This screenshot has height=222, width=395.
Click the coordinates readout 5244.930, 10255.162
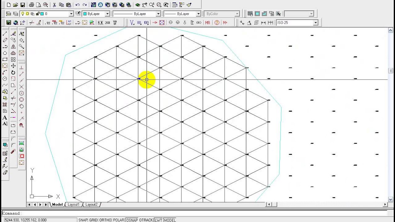26,220
